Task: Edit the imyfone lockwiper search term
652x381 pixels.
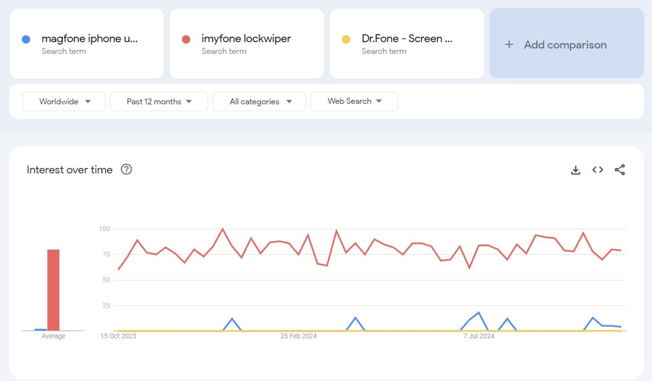Action: click(x=246, y=39)
